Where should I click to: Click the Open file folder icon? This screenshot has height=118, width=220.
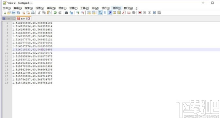pyautogui.click(x=9, y=13)
